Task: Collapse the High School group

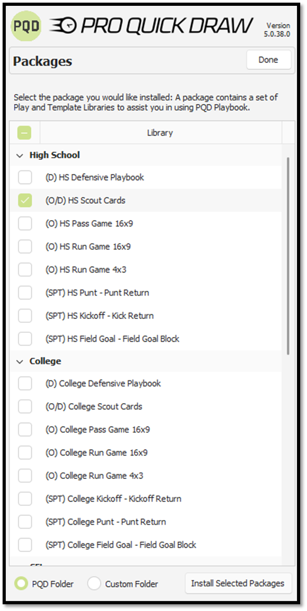Action: point(20,156)
